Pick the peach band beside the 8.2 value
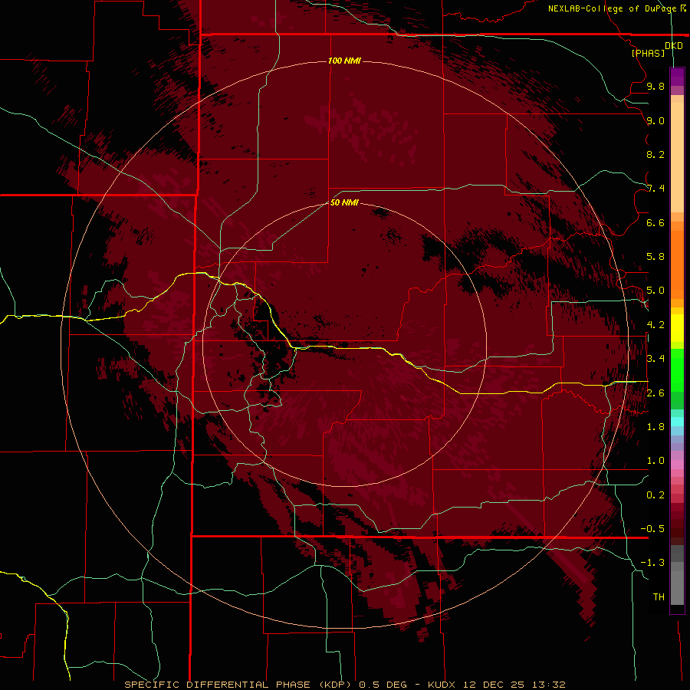This screenshot has height=690, width=690. point(677,157)
